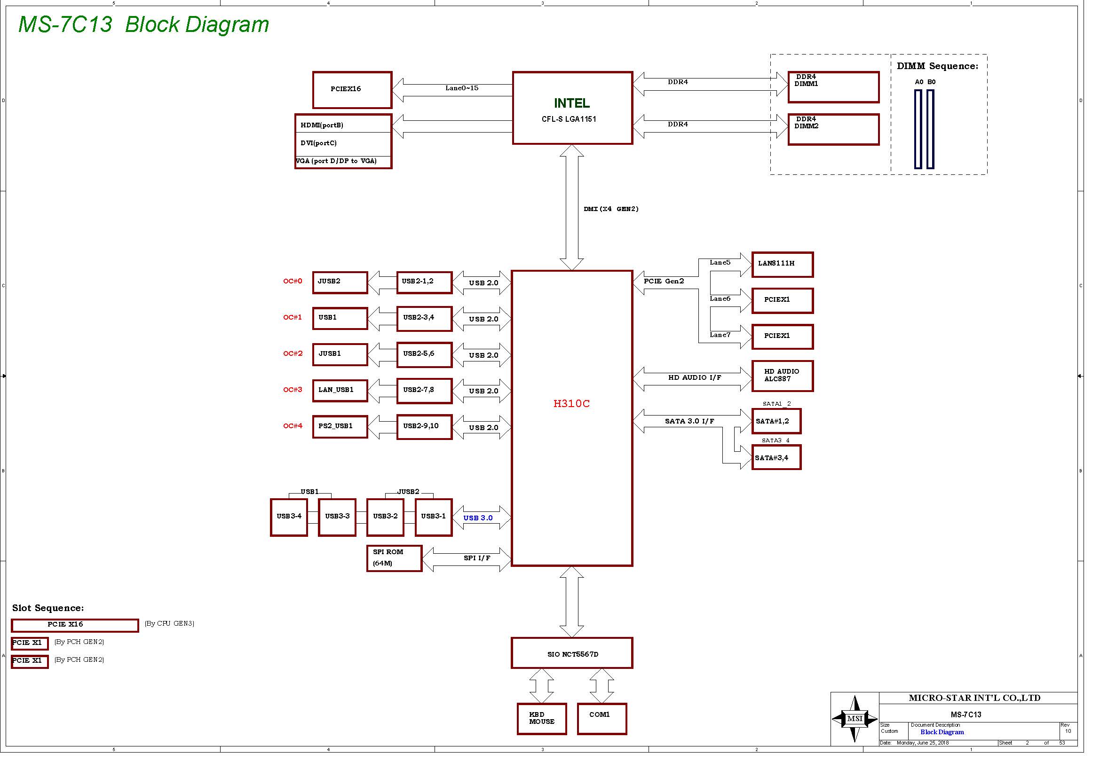Click the "USB2-9,10" block
The width and height of the screenshot is (1100, 777).
[x=425, y=427]
